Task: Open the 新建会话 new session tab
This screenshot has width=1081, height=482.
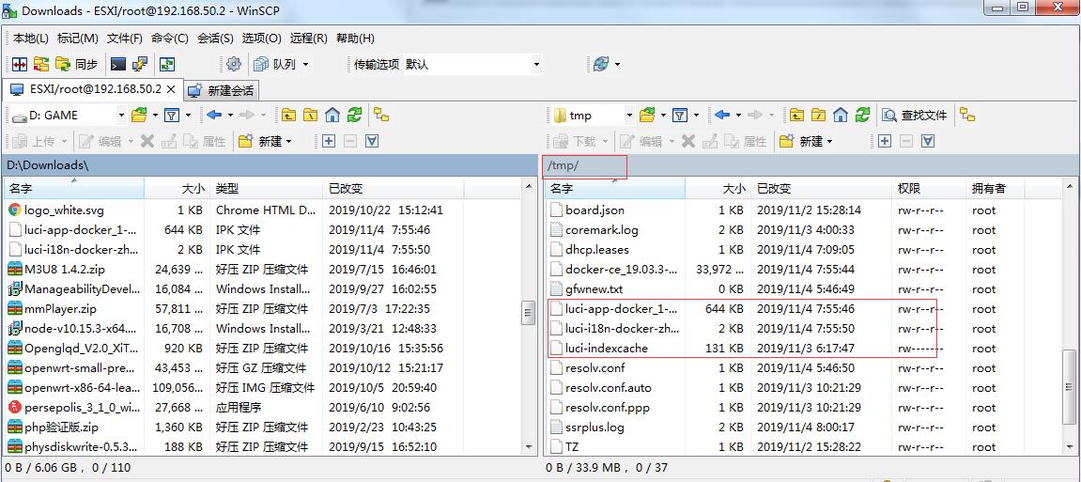Action: pos(222,90)
